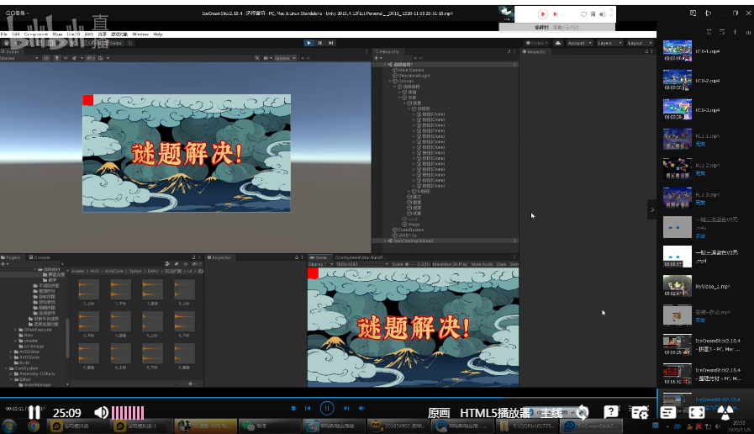Open the Account dropdown

[579, 43]
